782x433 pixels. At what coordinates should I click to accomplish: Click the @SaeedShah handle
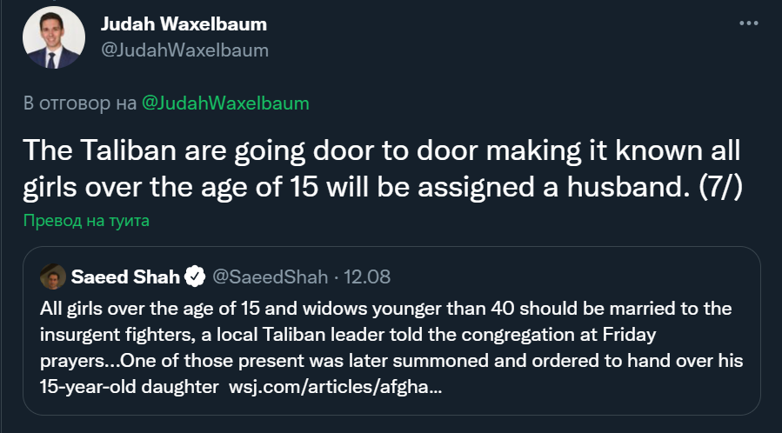point(271,276)
